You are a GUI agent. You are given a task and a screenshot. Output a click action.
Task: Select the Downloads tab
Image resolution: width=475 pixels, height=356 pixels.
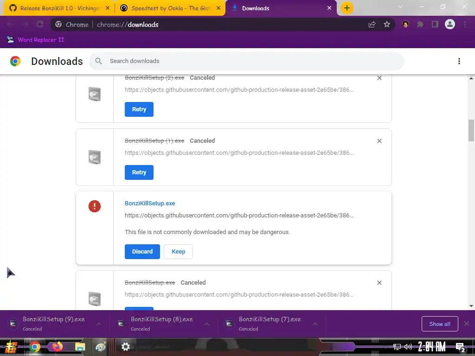coord(280,8)
